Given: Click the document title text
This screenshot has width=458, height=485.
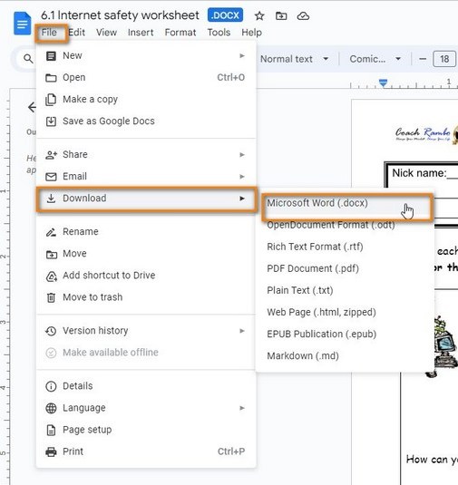Looking at the screenshot, I should coord(120,15).
